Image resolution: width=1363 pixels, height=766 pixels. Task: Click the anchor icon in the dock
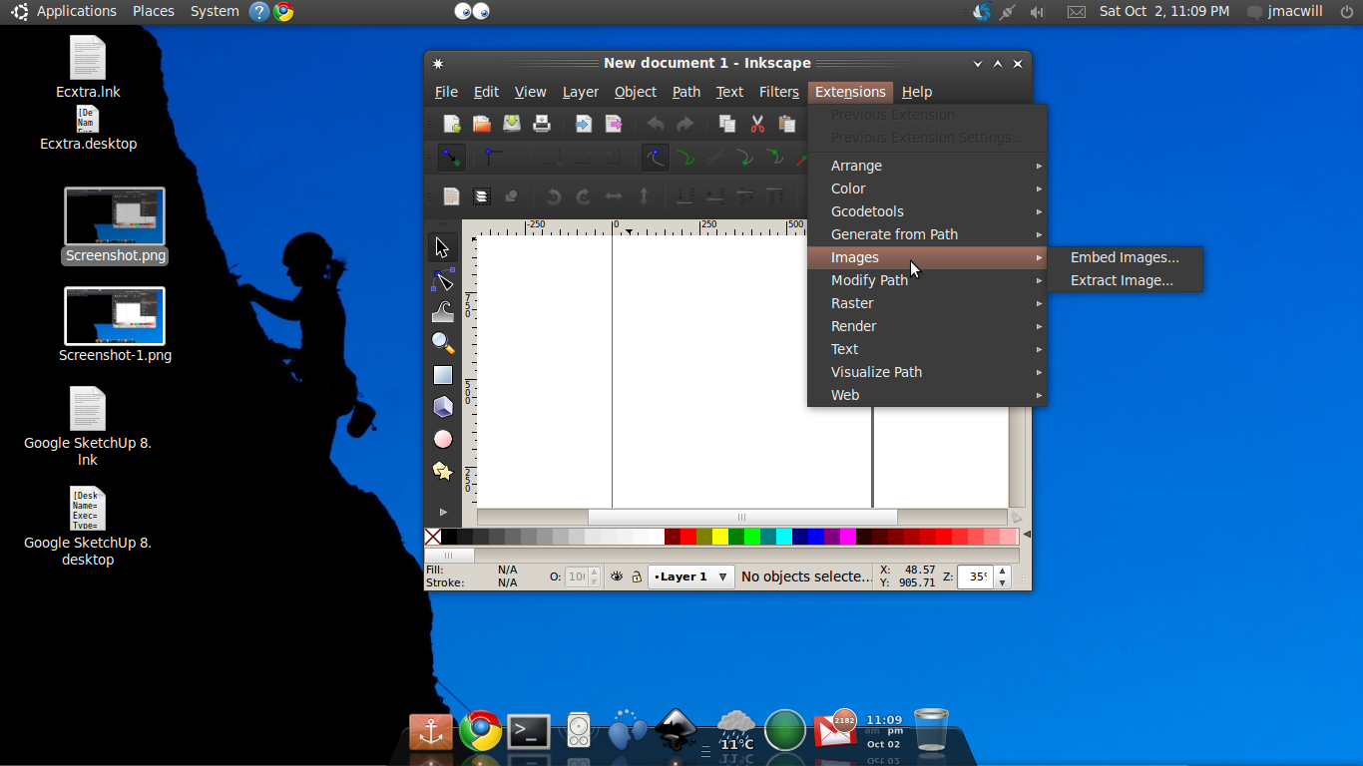(x=431, y=732)
